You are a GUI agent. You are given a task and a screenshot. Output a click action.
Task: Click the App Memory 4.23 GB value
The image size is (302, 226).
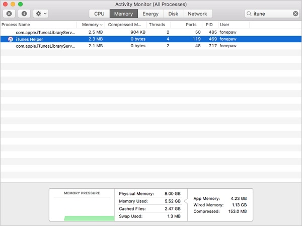point(239,198)
